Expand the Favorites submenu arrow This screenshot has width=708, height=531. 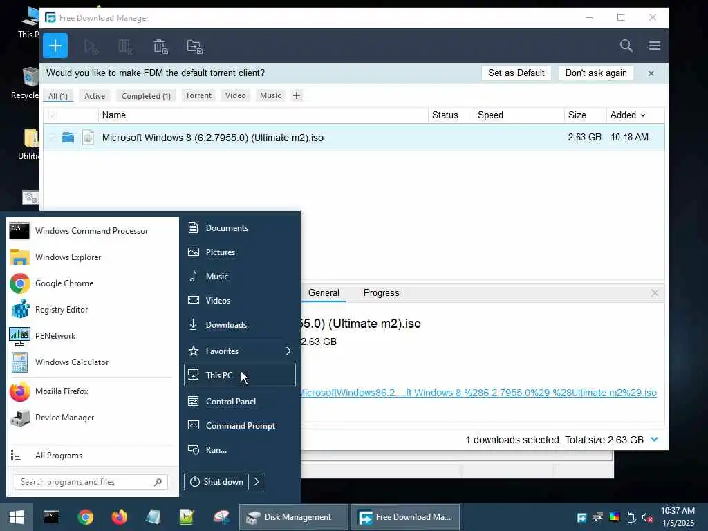[288, 351]
